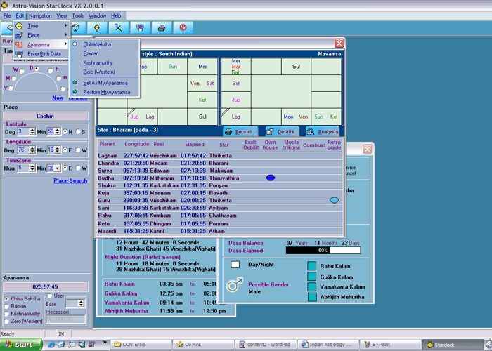
Task: Click the wristwatch toolbar icon
Action: coord(97,27)
